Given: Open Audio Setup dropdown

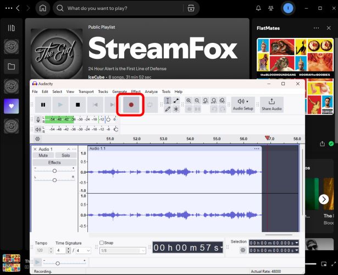Looking at the screenshot, I should click(243, 105).
